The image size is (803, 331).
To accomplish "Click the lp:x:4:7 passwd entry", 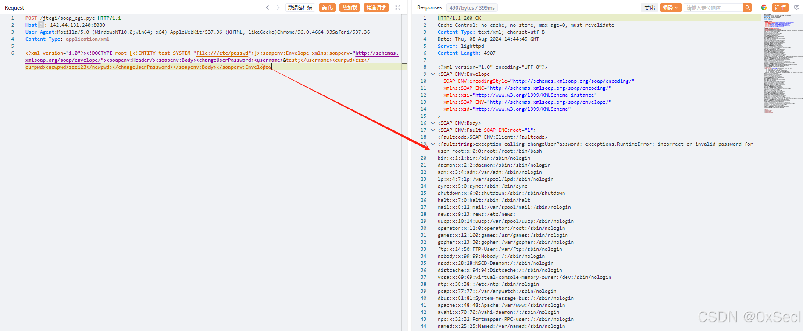I will pos(496,179).
